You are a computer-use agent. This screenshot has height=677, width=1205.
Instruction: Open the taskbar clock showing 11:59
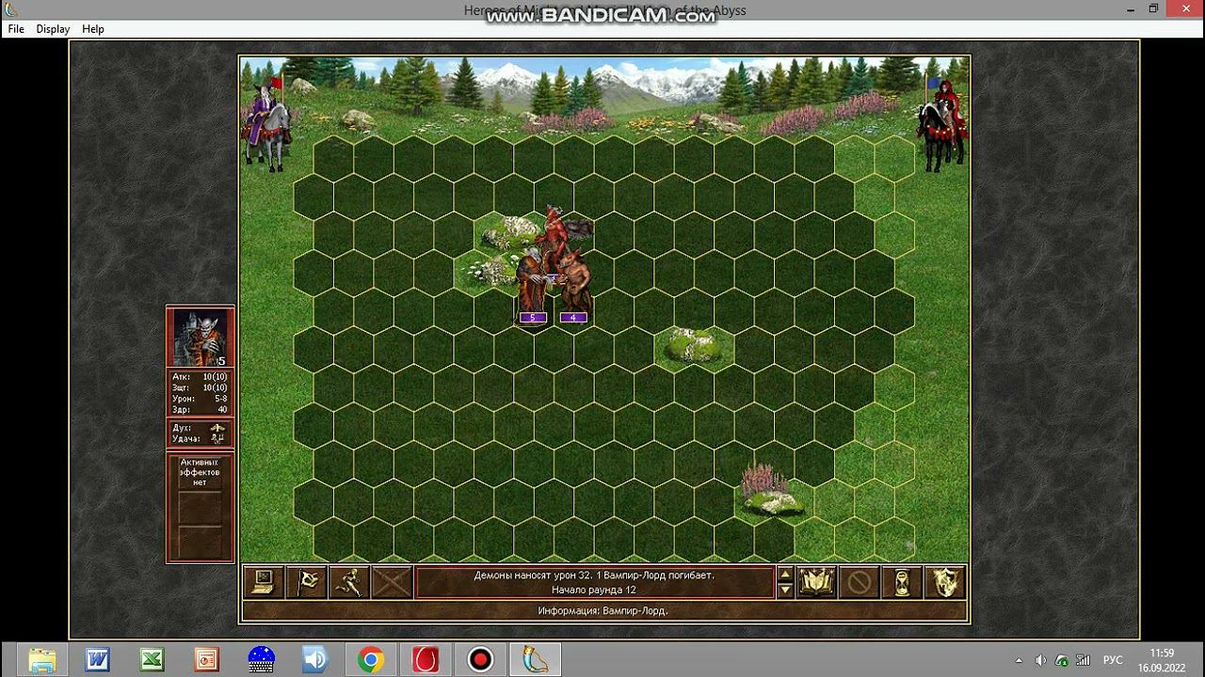(x=1162, y=660)
